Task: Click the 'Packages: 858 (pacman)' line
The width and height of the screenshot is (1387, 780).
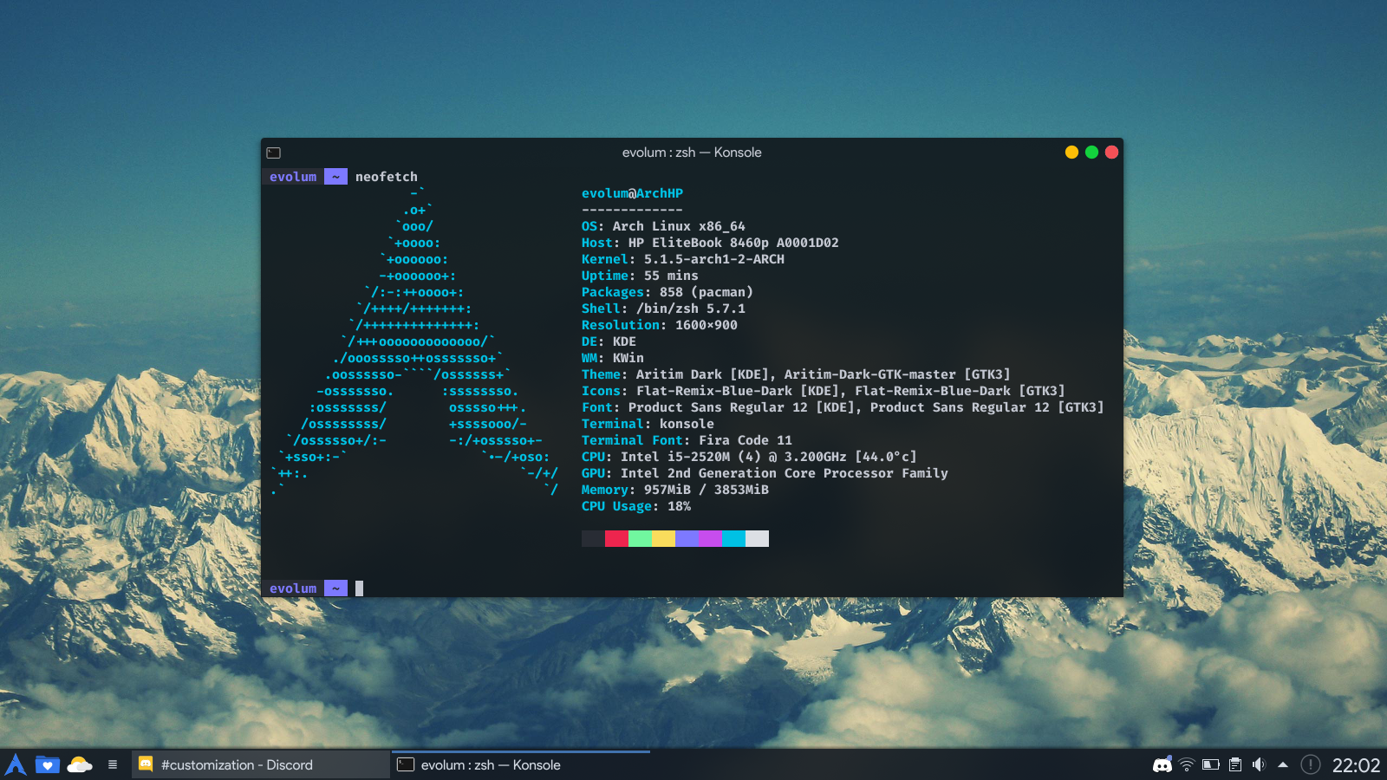Action: tap(667, 292)
